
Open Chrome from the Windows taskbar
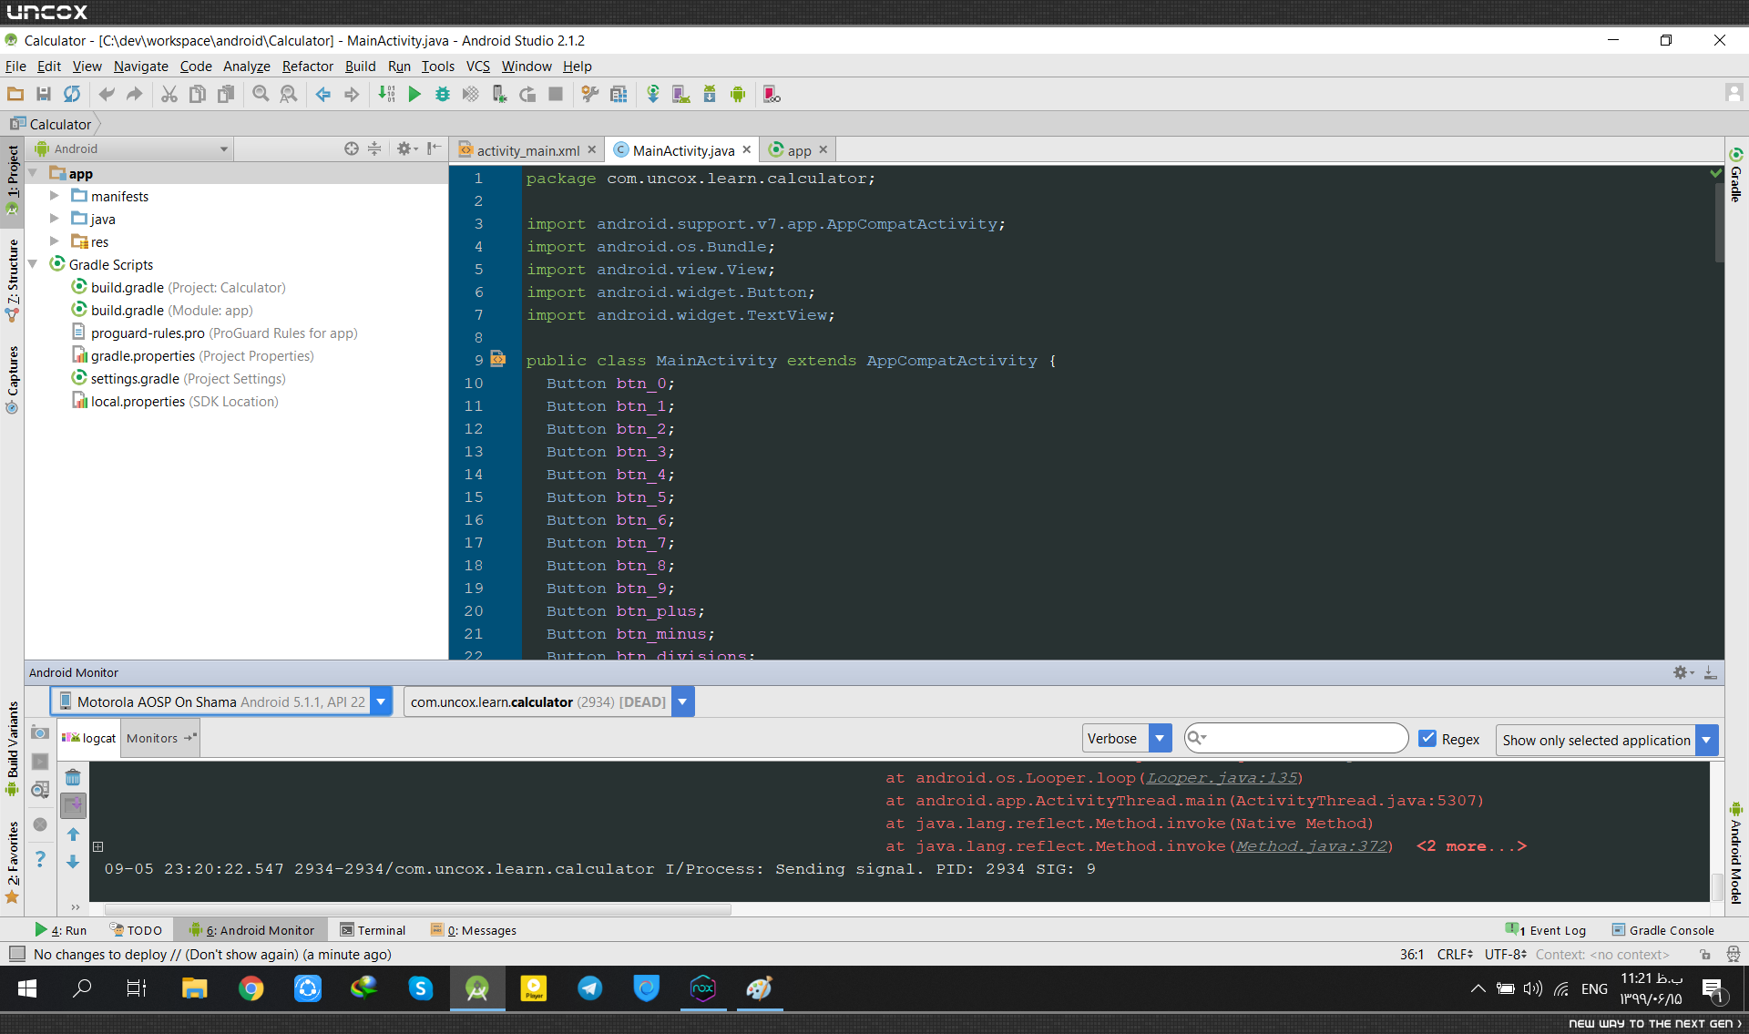(251, 988)
